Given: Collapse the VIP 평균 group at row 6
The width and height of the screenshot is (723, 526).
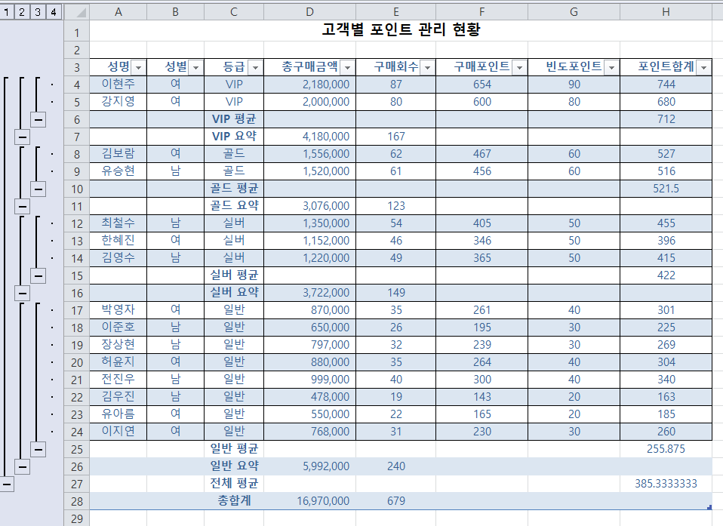Looking at the screenshot, I should pos(38,120).
